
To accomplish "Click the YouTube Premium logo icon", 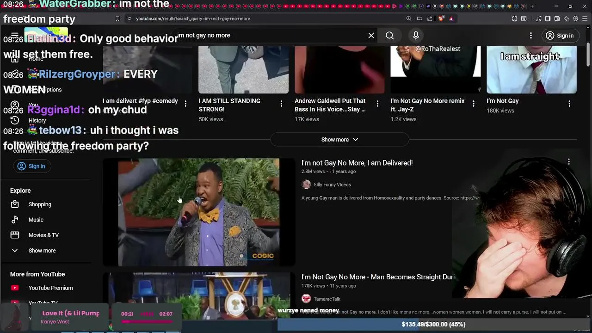I will coord(15,288).
